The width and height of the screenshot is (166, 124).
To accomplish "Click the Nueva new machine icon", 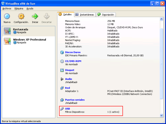I will tap(7, 17).
